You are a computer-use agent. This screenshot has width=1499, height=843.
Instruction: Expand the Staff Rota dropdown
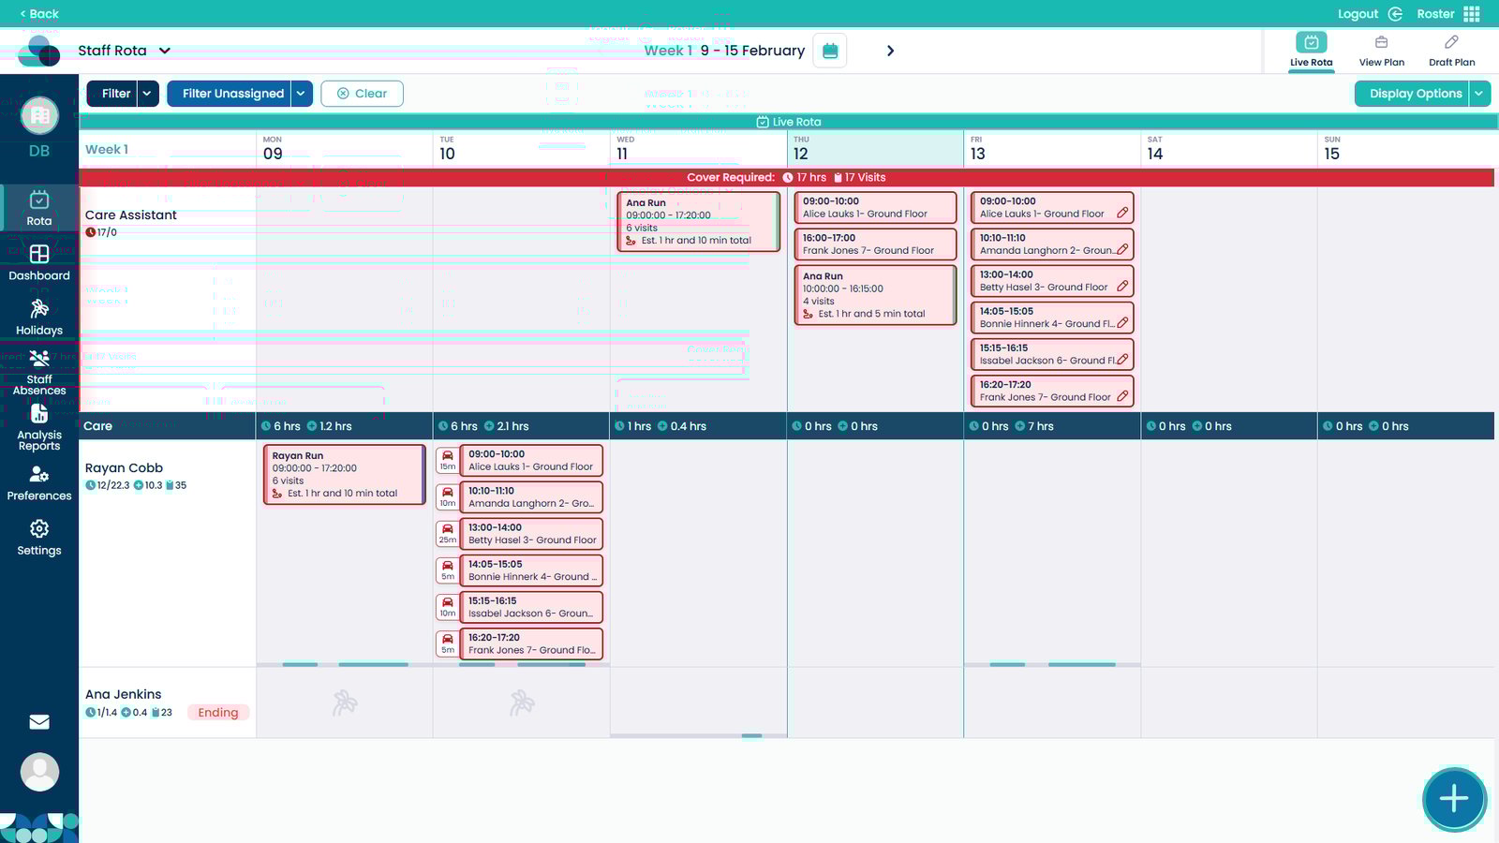click(165, 51)
